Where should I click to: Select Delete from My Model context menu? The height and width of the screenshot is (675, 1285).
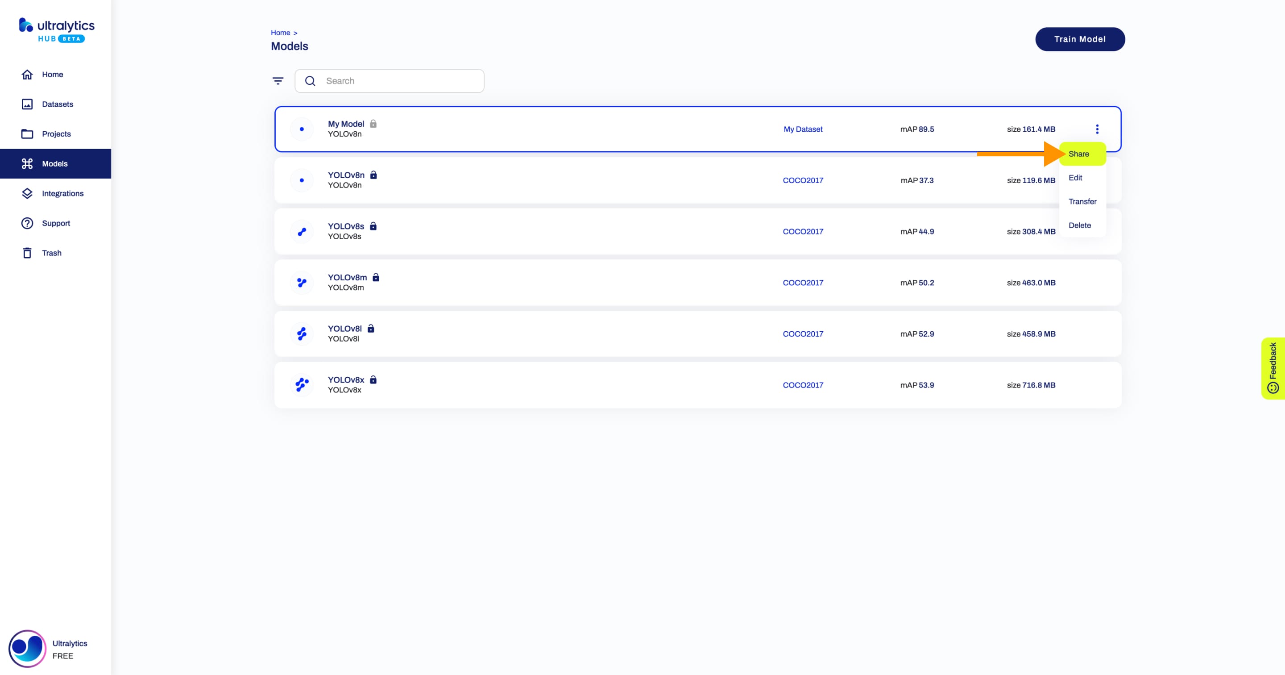(1079, 225)
